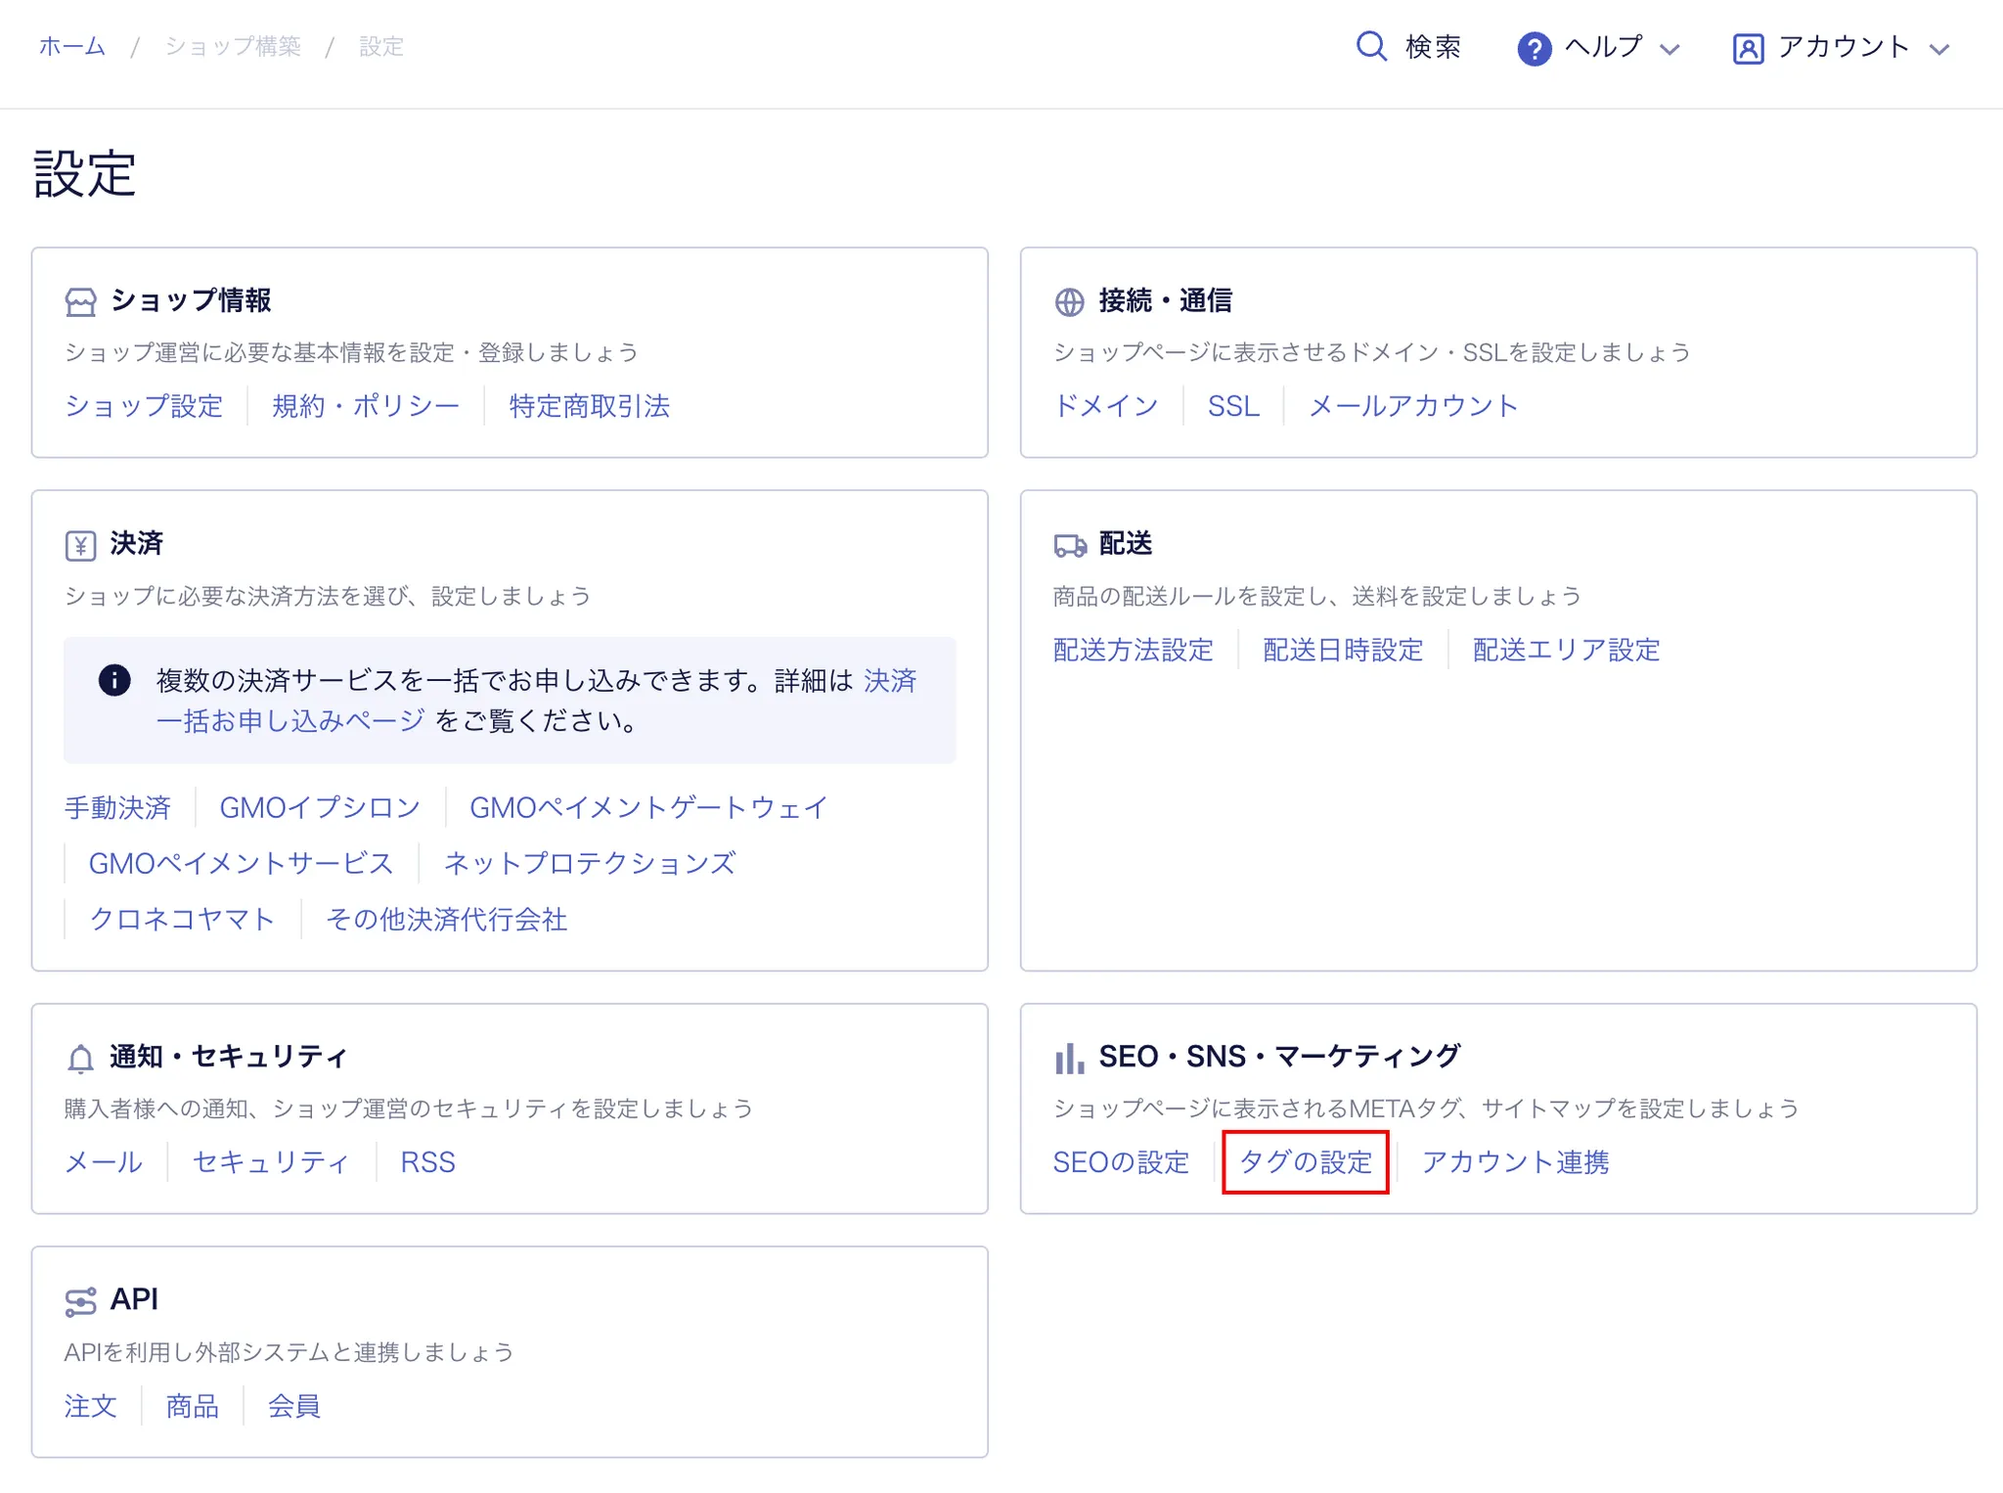Click the yen icon beside 決済

click(x=81, y=545)
